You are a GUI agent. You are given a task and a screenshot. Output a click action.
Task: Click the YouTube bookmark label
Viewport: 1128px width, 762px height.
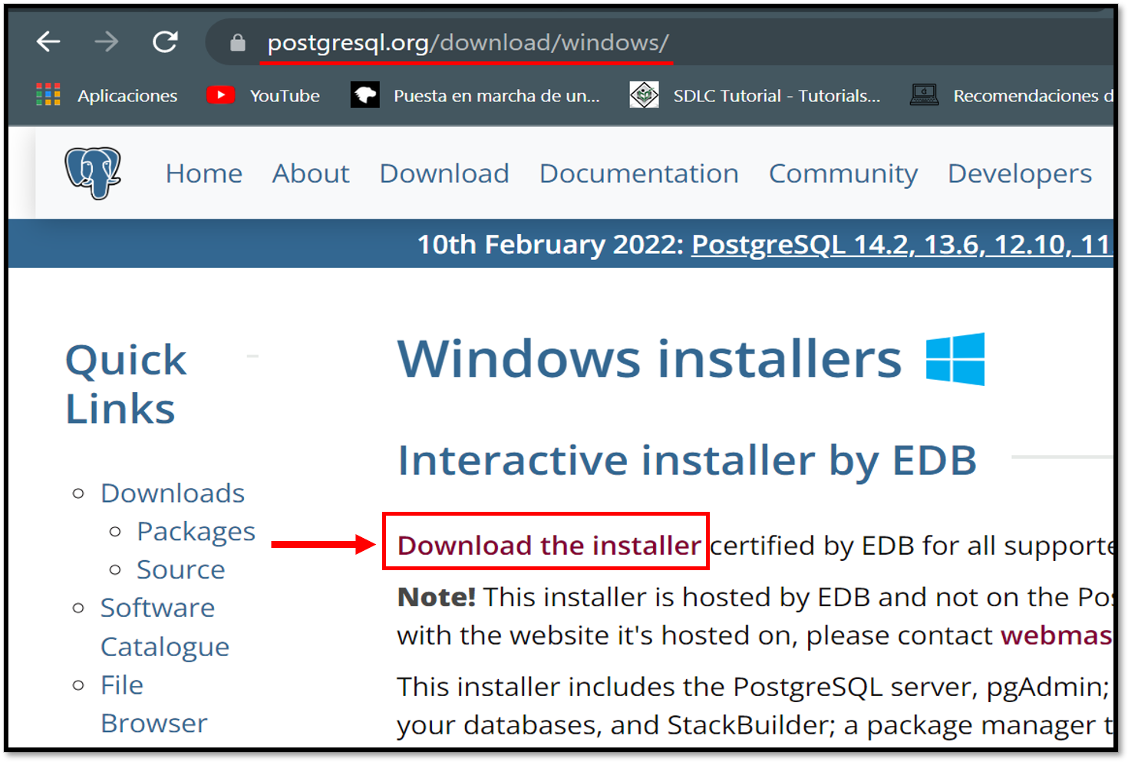coord(285,96)
